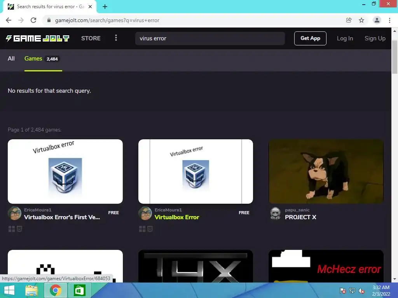This screenshot has height=298, width=398.
Task: Click the virus error search field
Action: [210, 38]
